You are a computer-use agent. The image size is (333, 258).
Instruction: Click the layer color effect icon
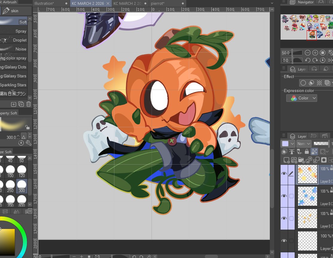[x=327, y=83]
